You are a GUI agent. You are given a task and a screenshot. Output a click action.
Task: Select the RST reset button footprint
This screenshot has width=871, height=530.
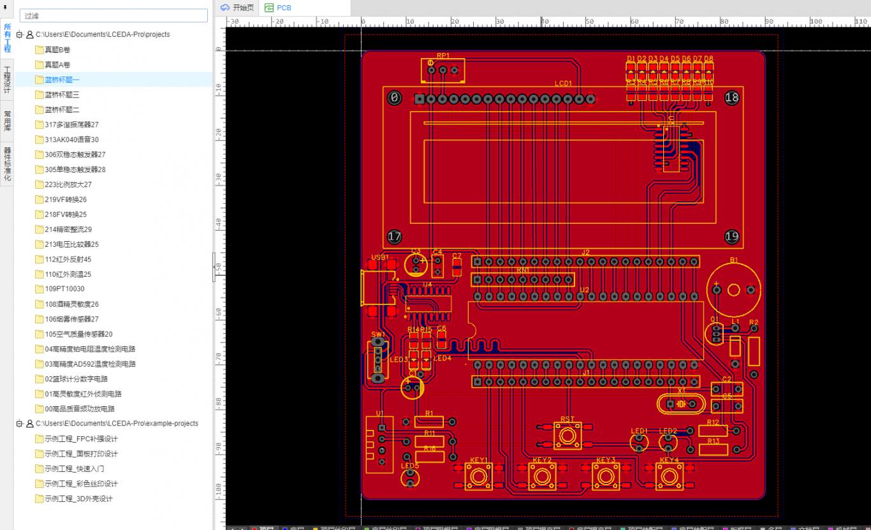[567, 436]
